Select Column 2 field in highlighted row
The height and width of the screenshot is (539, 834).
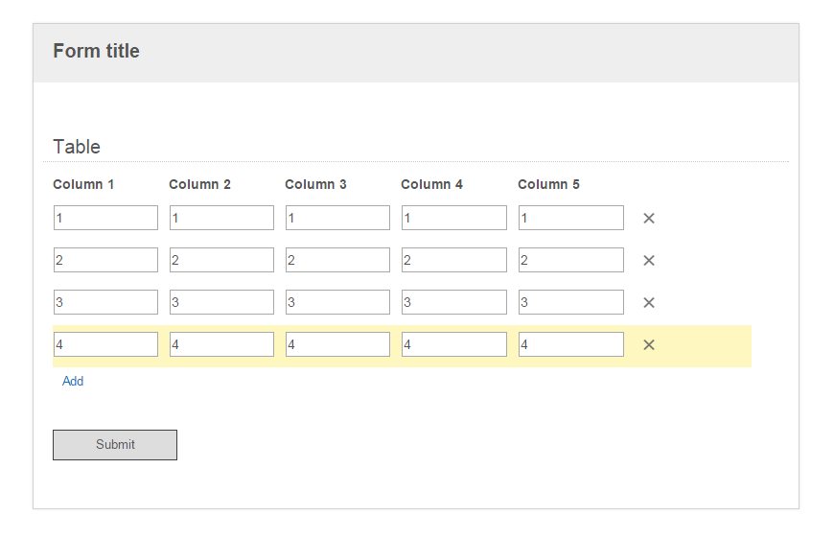click(221, 344)
